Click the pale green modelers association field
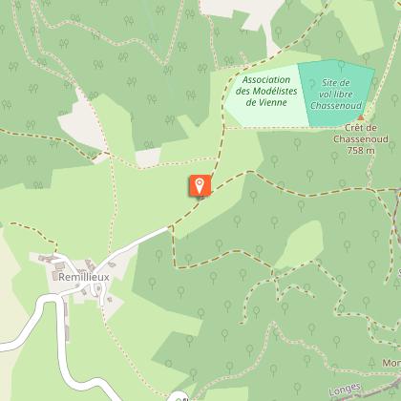401x401 pixels. (x=266, y=95)
